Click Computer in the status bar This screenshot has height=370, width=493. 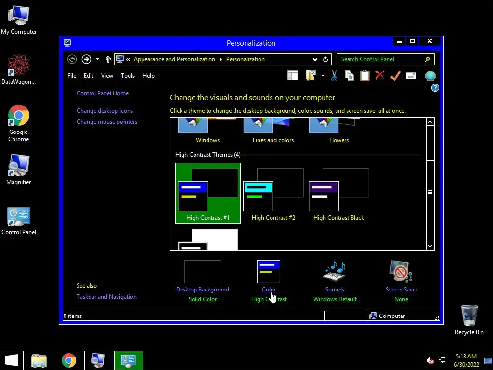(x=388, y=316)
